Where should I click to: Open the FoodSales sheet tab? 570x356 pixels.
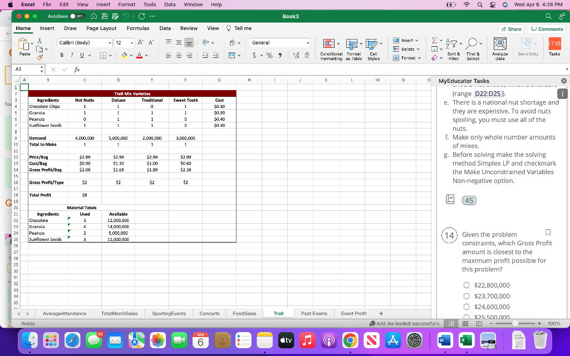pos(244,313)
